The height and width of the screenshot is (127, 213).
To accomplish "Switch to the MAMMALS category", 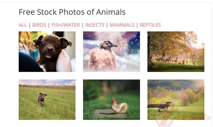I will (x=122, y=25).
